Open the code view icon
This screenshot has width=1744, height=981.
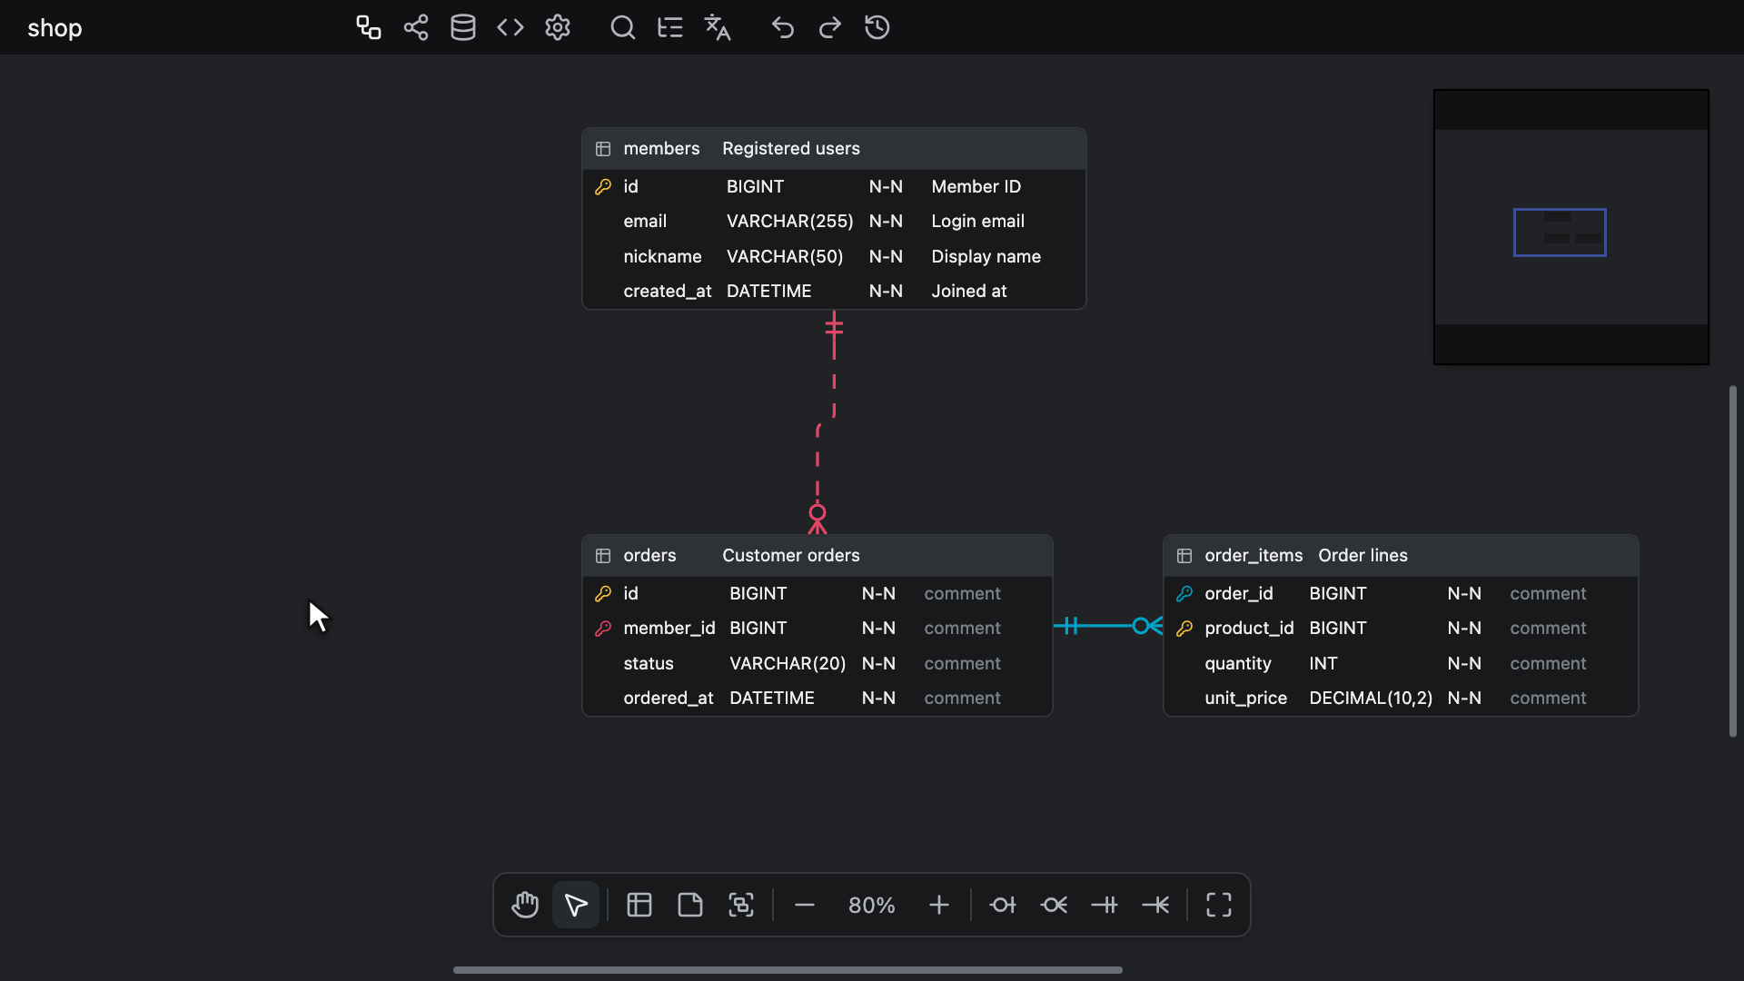point(510,27)
